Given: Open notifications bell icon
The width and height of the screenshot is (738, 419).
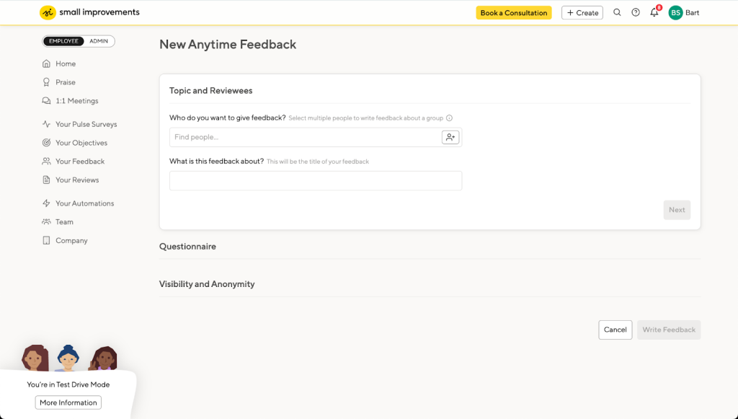Looking at the screenshot, I should click(x=654, y=12).
